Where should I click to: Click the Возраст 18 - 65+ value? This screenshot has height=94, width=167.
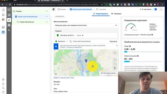pos(57,85)
